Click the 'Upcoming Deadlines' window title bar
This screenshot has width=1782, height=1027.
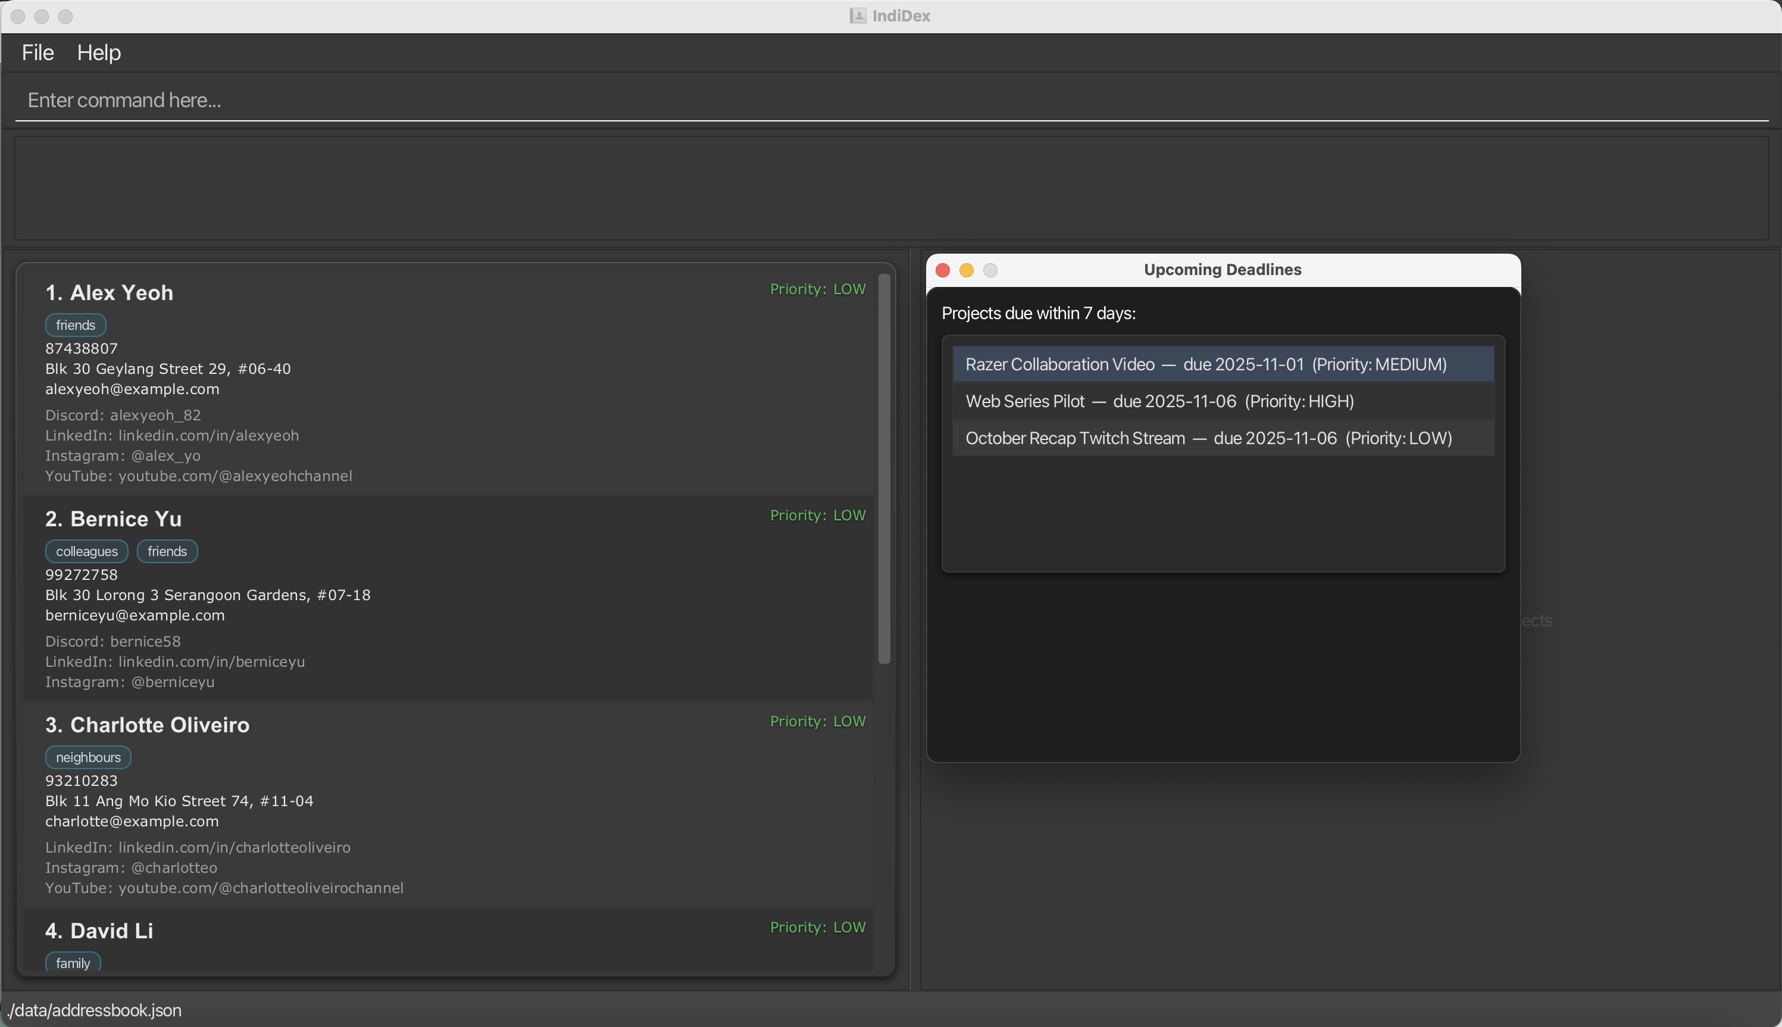[1223, 270]
